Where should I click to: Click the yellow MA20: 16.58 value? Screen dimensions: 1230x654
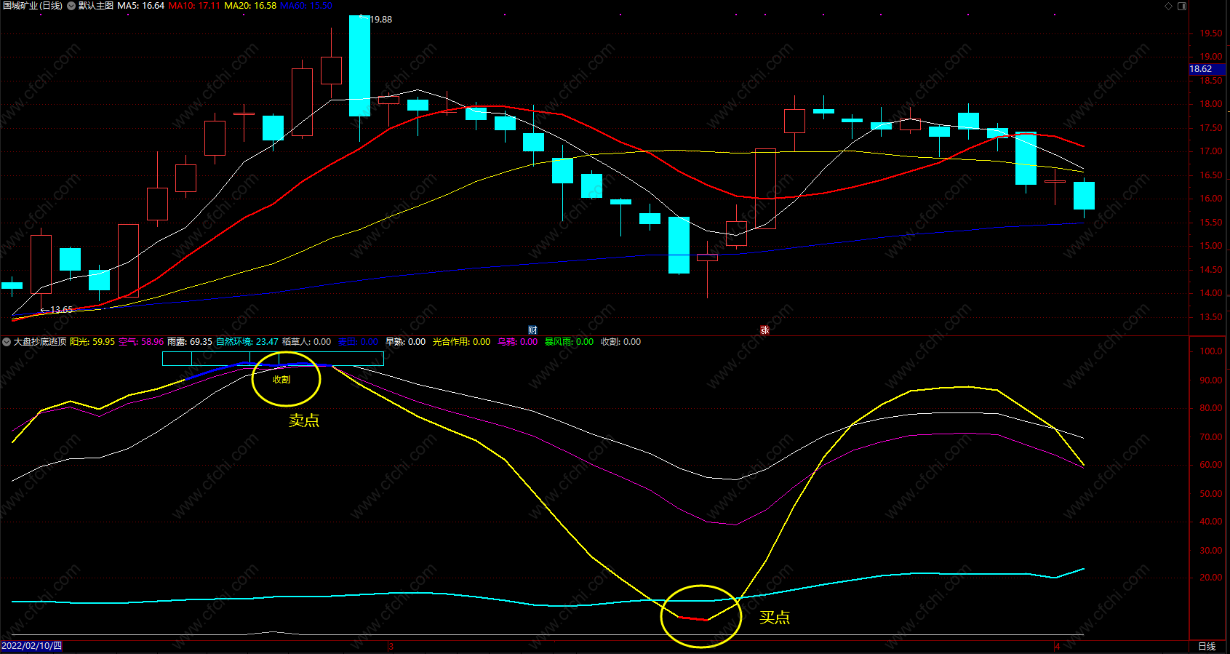tap(250, 6)
